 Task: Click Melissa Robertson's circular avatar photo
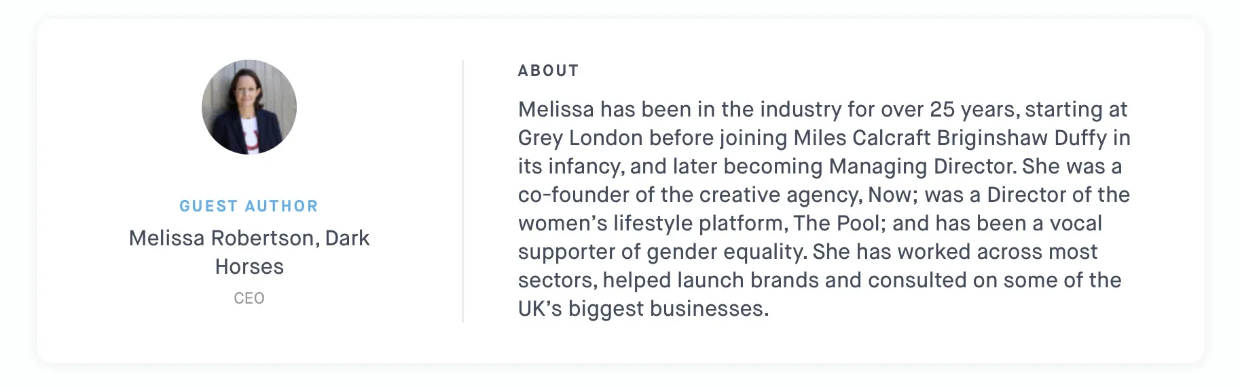click(249, 107)
